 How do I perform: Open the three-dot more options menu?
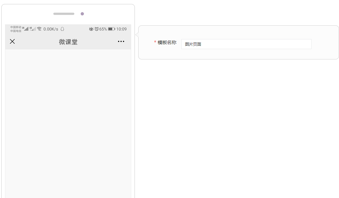121,41
